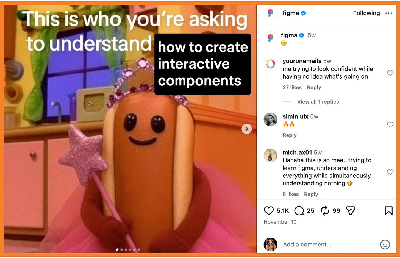The width and height of the screenshot is (400, 258).
Task: Repost using the circular arrows icon
Action: 325,211
